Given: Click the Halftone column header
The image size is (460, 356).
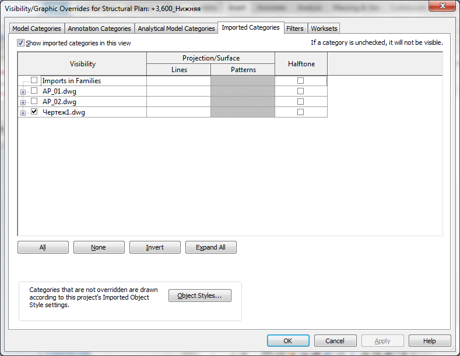Looking at the screenshot, I should tap(301, 64).
